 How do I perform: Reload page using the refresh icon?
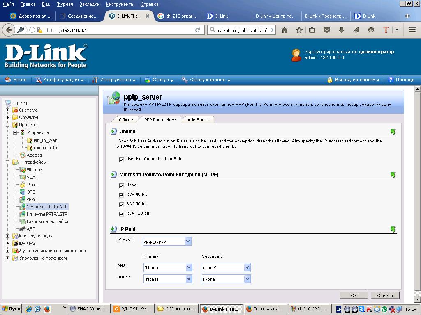198,30
